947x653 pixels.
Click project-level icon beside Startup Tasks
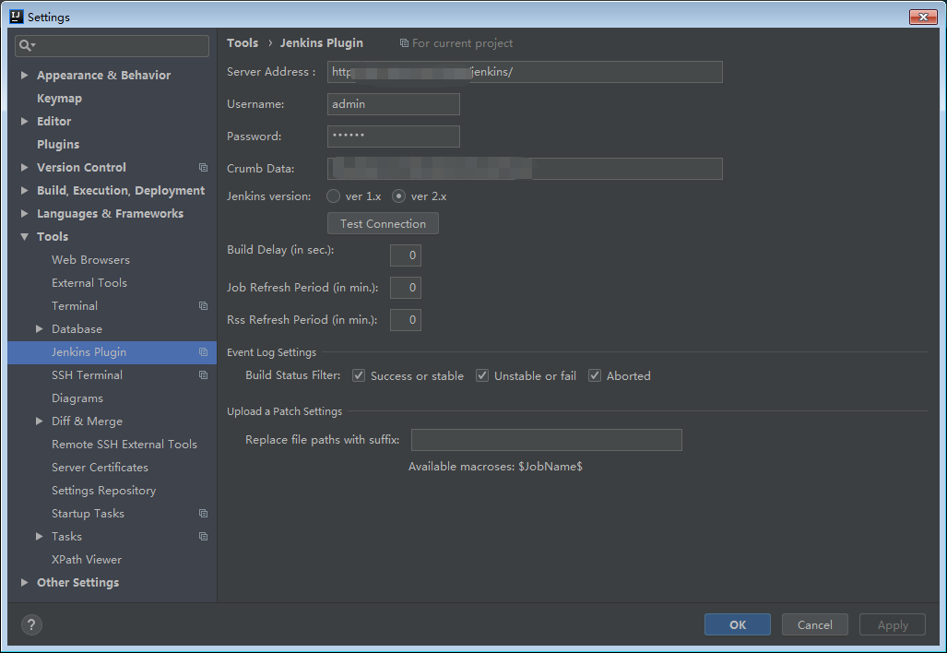coord(204,514)
